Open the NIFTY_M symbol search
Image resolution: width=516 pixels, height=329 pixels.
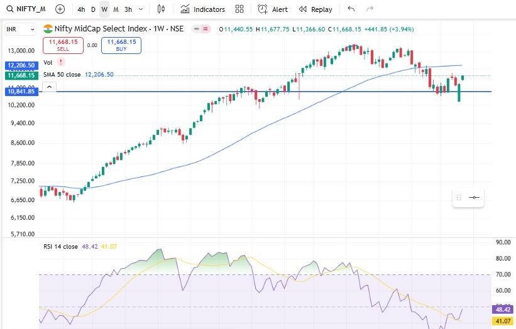coord(26,9)
